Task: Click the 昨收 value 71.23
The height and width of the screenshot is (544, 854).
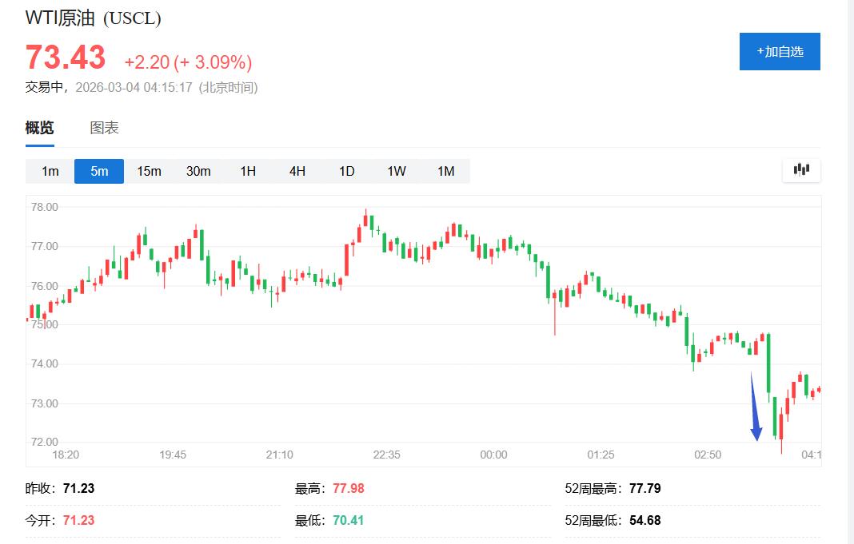Action: (79, 488)
